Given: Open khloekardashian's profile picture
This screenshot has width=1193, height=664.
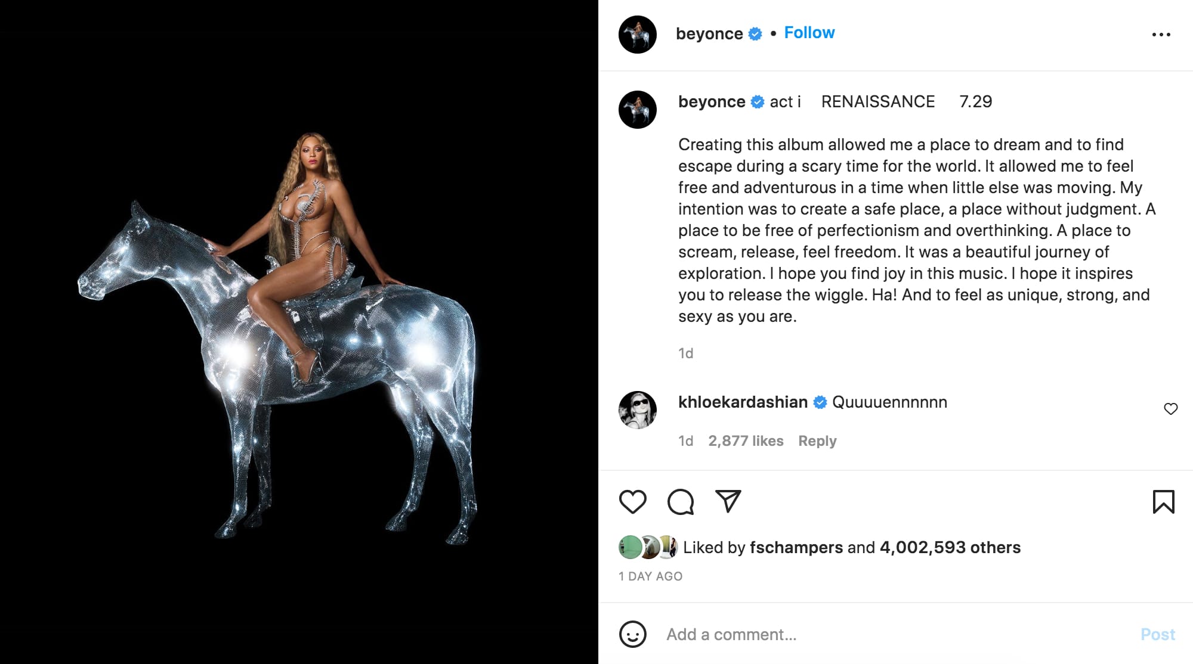Looking at the screenshot, I should [x=638, y=410].
